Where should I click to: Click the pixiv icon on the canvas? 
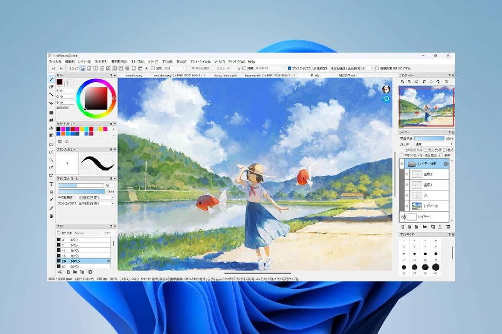click(x=387, y=99)
